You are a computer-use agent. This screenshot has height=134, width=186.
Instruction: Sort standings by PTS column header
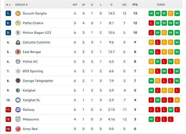tap(135, 5)
